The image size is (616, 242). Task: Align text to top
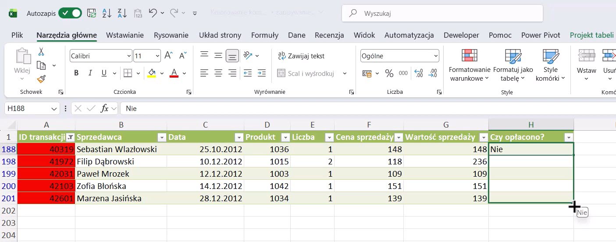[204, 55]
